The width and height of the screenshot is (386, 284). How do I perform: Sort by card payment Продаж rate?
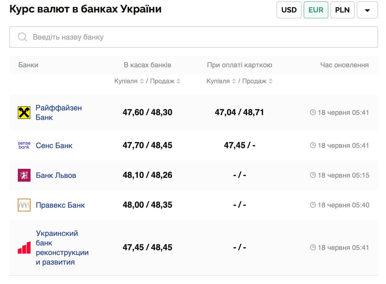pyautogui.click(x=271, y=81)
